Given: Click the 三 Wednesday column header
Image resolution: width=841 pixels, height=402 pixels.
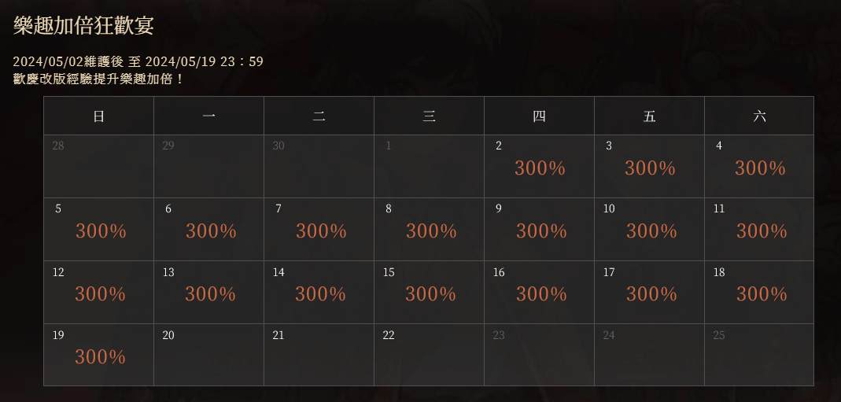Looking at the screenshot, I should coord(429,116).
